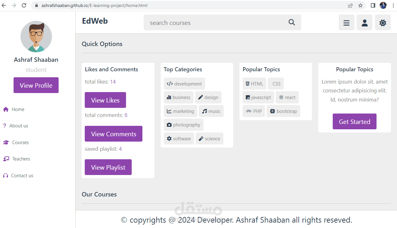397x228 pixels.
Task: Toggle the sun theme mode icon
Action: pos(383,23)
